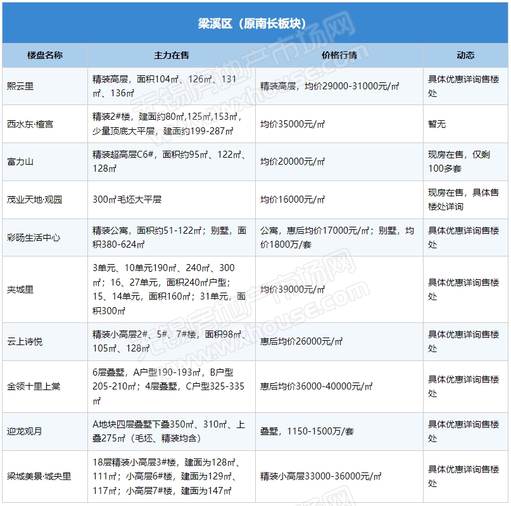Click 具体优惠详询售楼处 in the 云上诗悦 row

point(463,341)
